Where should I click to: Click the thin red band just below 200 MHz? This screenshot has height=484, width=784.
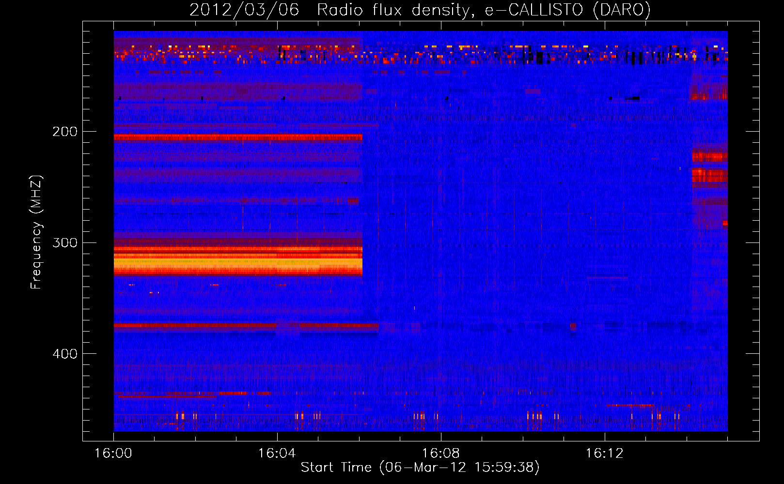(238, 137)
